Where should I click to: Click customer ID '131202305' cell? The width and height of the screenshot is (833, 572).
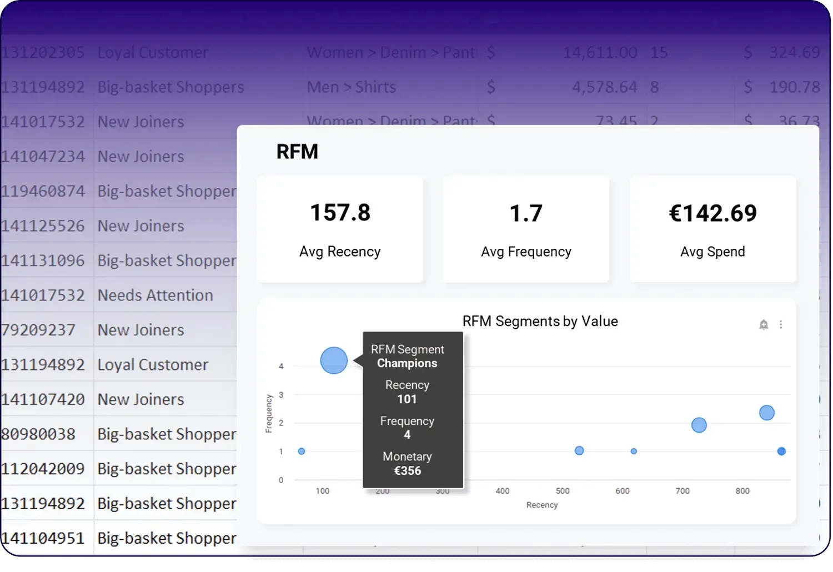[43, 52]
